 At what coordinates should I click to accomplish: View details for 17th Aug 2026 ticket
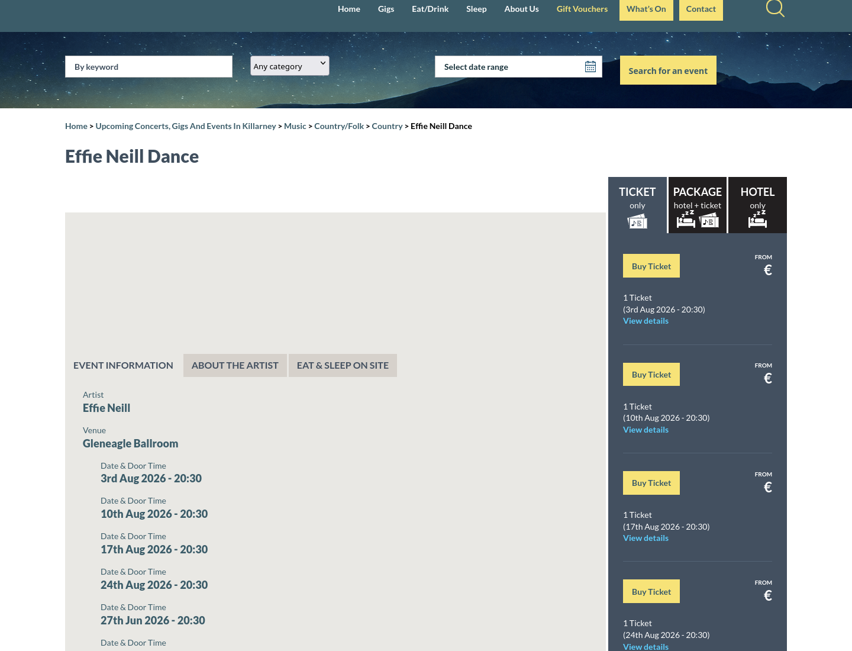click(646, 538)
